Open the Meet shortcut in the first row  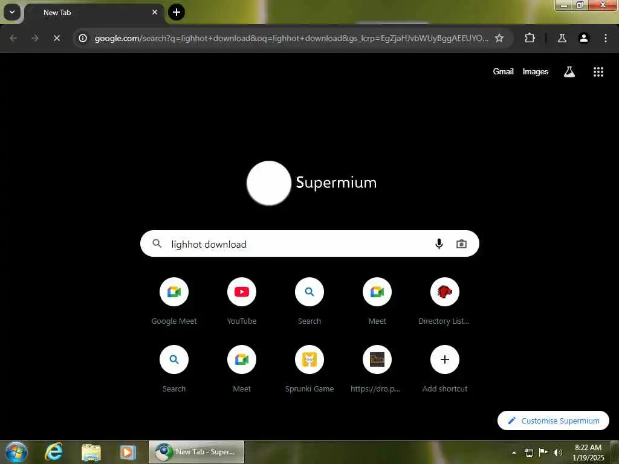(377, 301)
